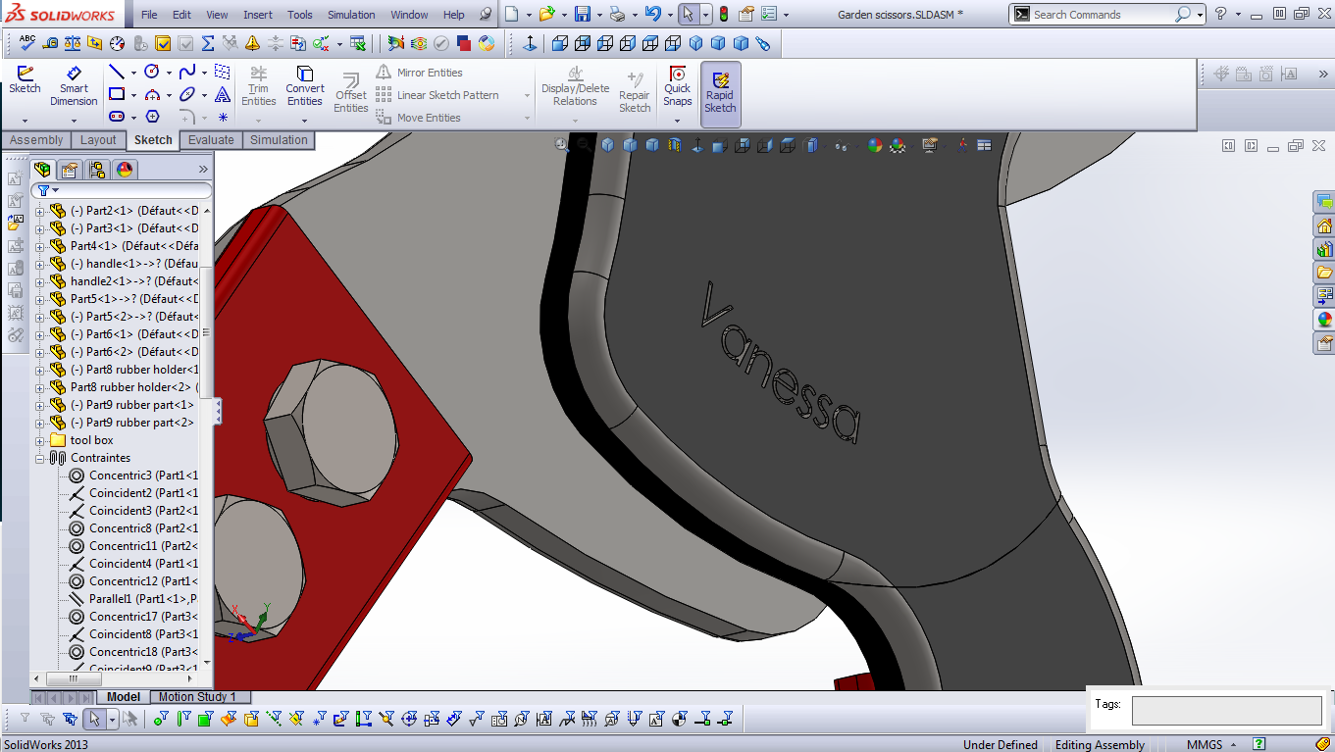Screen dimensions: 1335x752
Task: Switch to the Evaluate tab
Action: coord(211,140)
